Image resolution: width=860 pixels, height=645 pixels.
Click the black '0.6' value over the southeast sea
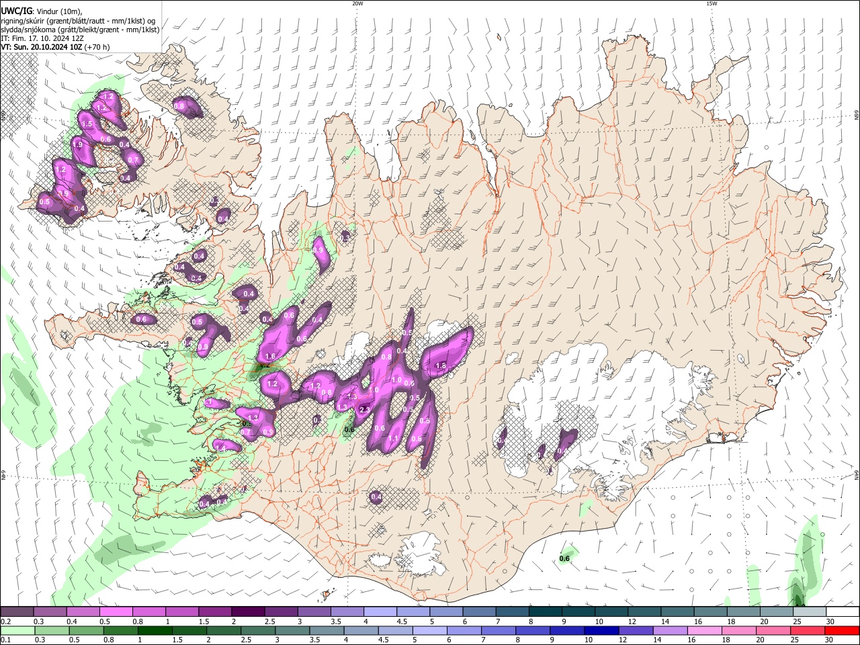tap(564, 558)
